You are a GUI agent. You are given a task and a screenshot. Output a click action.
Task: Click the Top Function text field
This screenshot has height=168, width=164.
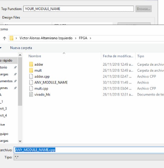coord(78,9)
